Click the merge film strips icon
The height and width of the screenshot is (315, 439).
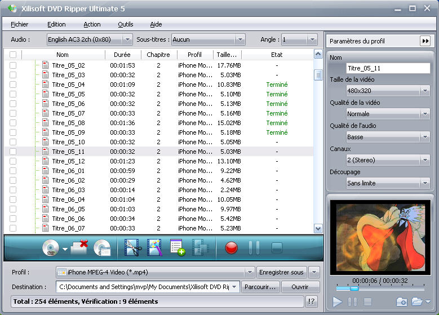tap(200, 247)
